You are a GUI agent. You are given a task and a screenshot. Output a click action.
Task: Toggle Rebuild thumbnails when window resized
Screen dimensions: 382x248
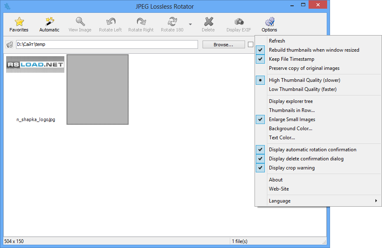[x=318, y=50]
